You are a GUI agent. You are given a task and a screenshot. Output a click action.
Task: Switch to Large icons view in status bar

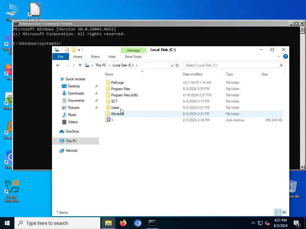284,212
